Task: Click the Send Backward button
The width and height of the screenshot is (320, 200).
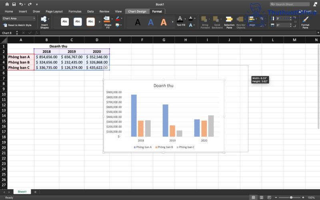Action: coord(217,22)
